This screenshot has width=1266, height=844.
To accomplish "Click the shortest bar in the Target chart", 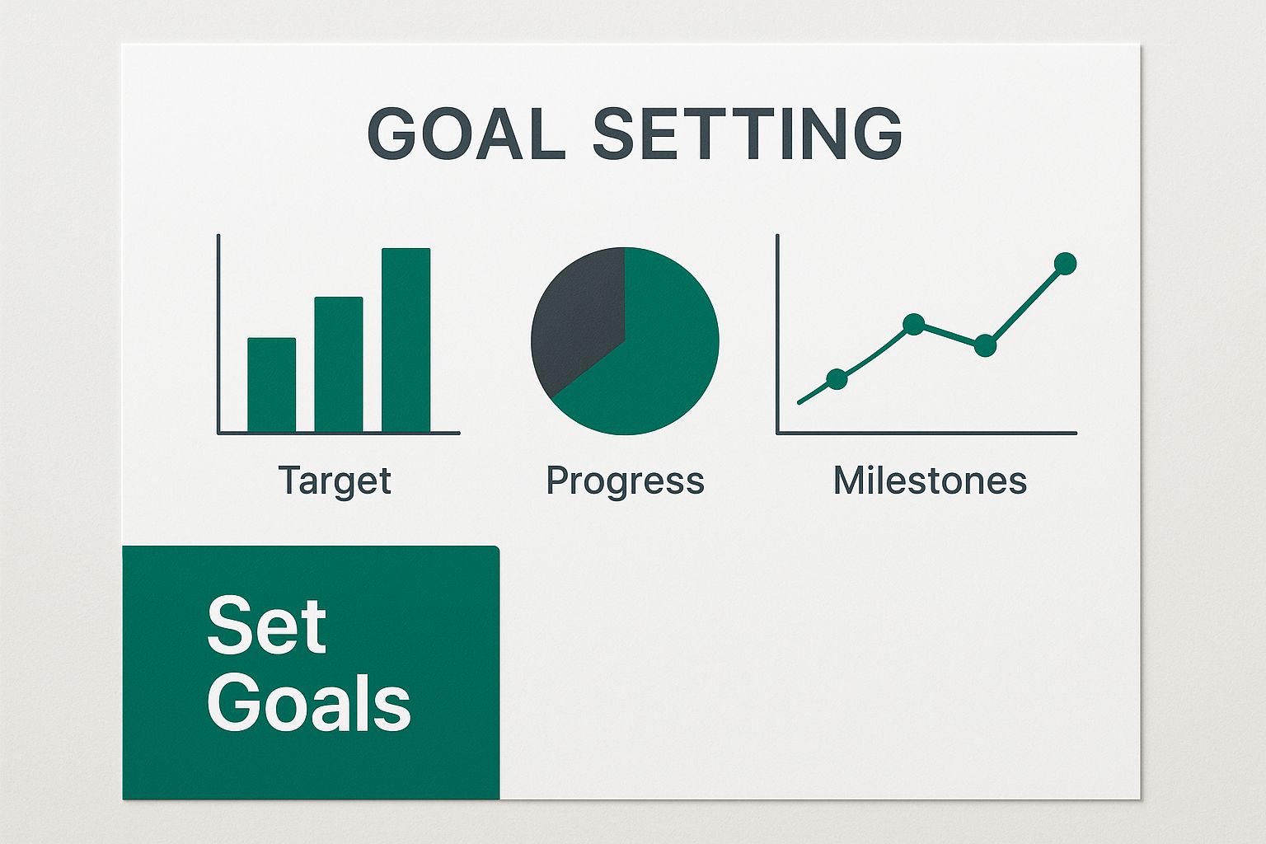I will click(x=271, y=385).
